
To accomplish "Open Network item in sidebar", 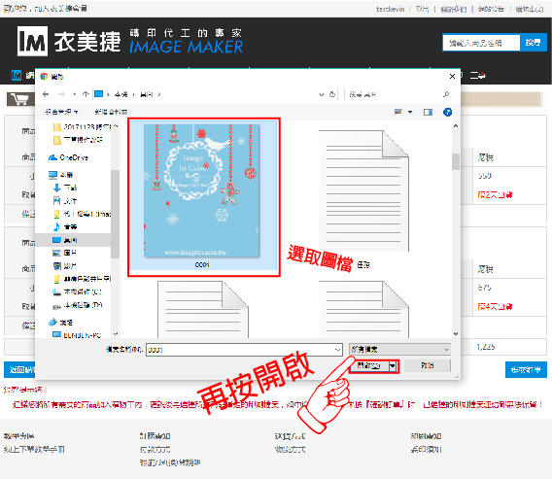I will click(x=61, y=322).
